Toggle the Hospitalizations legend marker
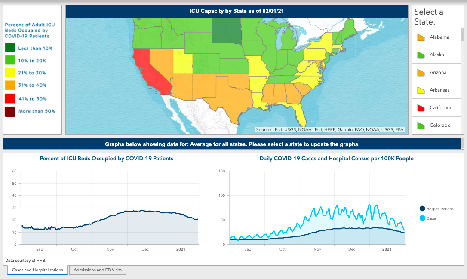 pyautogui.click(x=422, y=208)
